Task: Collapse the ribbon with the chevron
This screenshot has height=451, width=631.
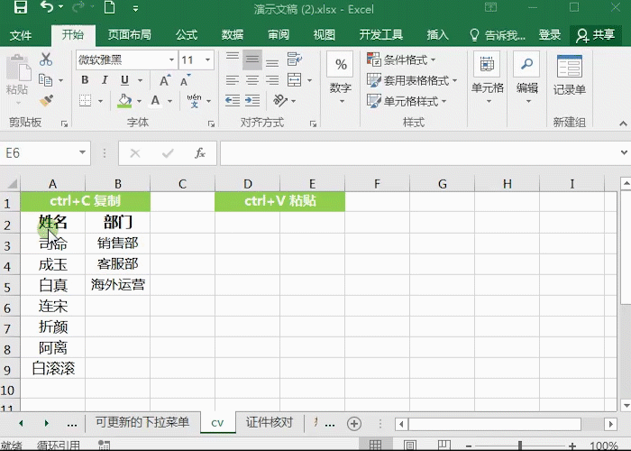Action: [x=623, y=124]
